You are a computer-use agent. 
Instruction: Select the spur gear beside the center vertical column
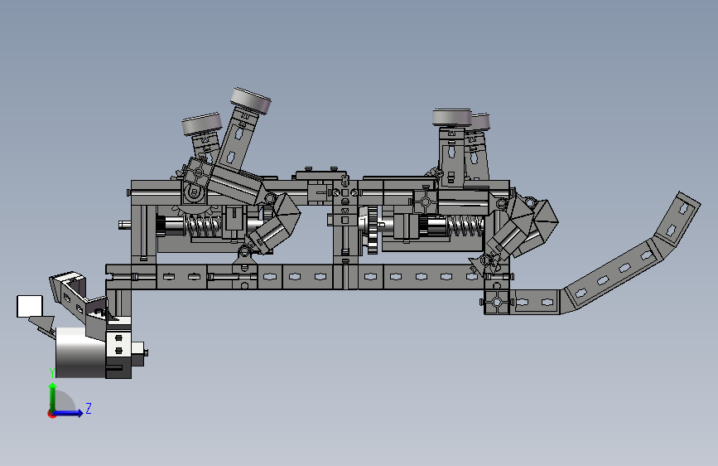pos(373,230)
